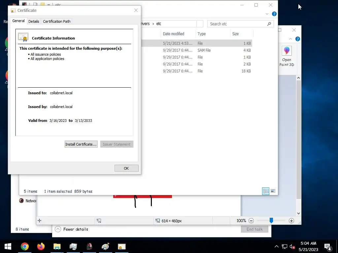Switch to Task Manager on the taskbar
Viewport: 338px width, 253px height.
(73, 246)
